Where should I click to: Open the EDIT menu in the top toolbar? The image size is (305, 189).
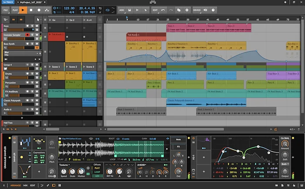pyautogui.click(x=155, y=10)
